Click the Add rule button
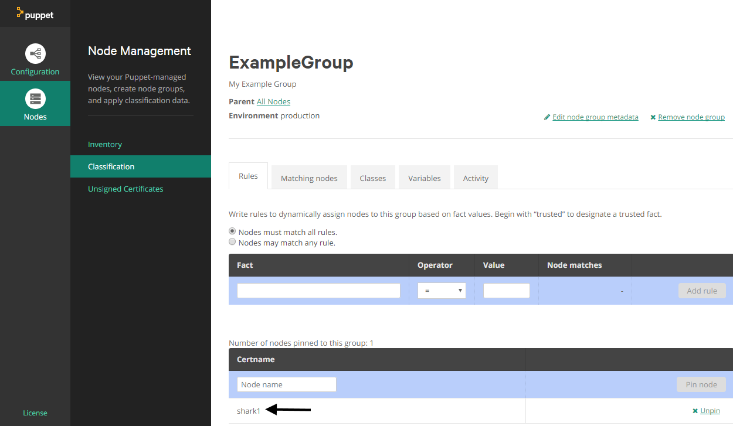 coord(702,291)
